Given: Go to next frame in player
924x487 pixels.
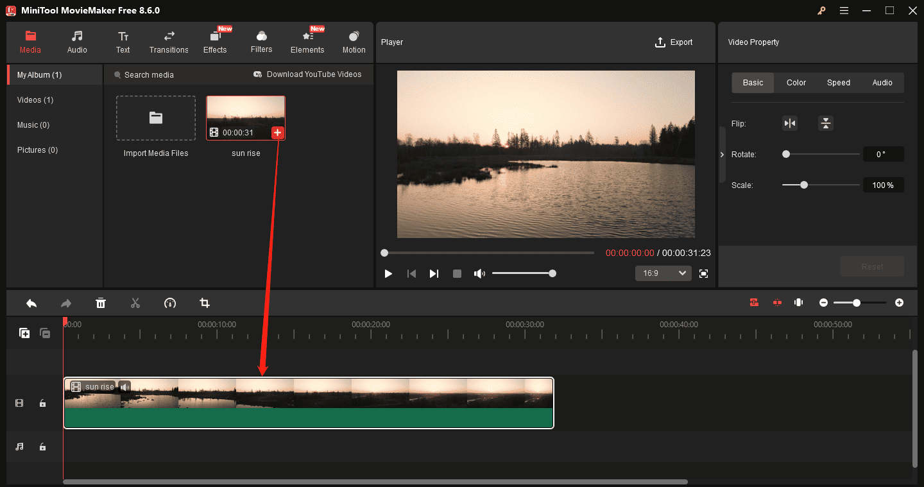Looking at the screenshot, I should (x=434, y=273).
